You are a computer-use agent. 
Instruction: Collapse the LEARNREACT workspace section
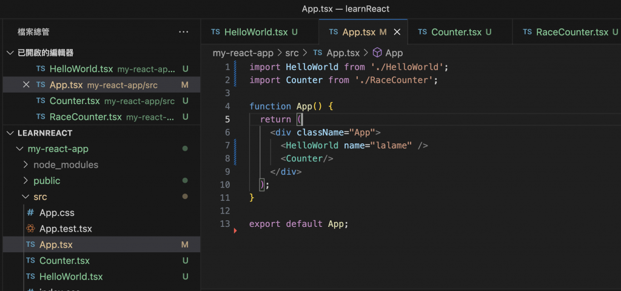coord(10,133)
